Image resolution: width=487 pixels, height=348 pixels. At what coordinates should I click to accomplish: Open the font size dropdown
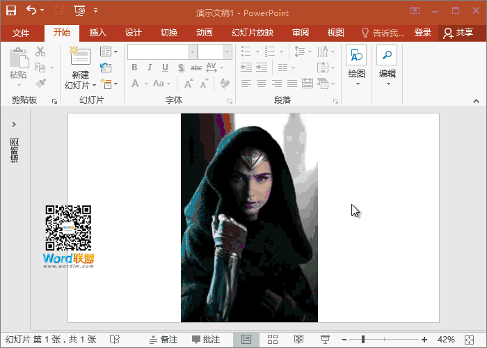[x=227, y=52]
